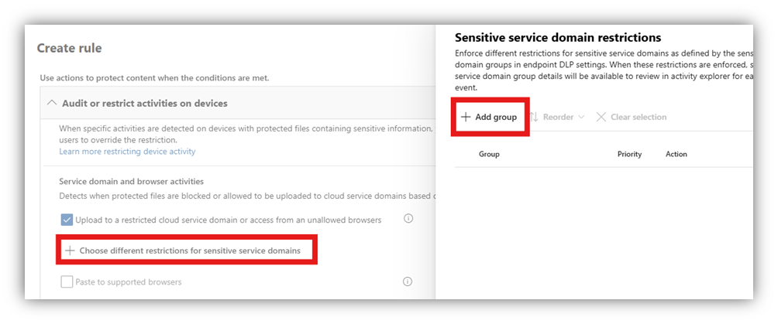Image resolution: width=778 pixels, height=324 pixels.
Task: Click plus icon for Choose different restrictions
Action: (x=70, y=251)
